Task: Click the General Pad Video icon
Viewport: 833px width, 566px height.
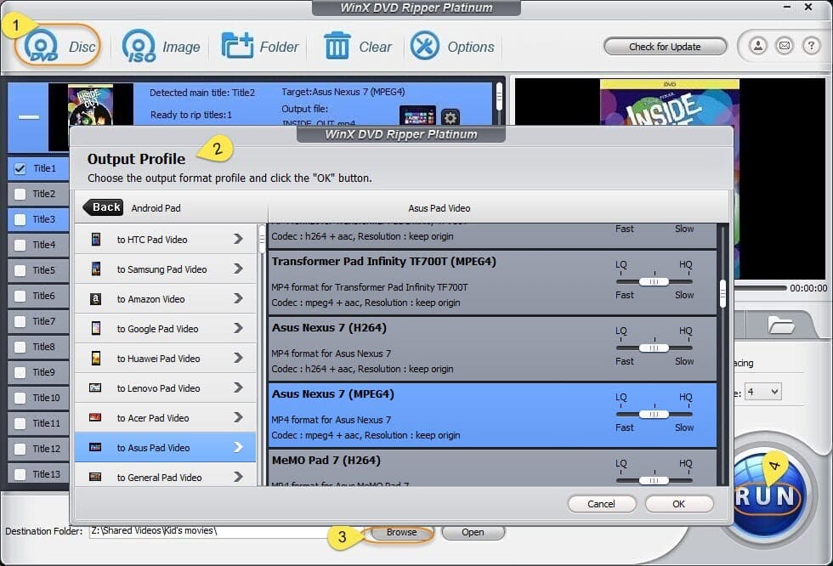Action: point(95,478)
